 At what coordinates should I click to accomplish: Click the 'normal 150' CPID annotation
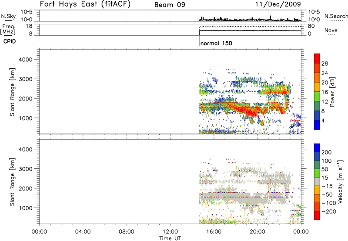click(216, 43)
